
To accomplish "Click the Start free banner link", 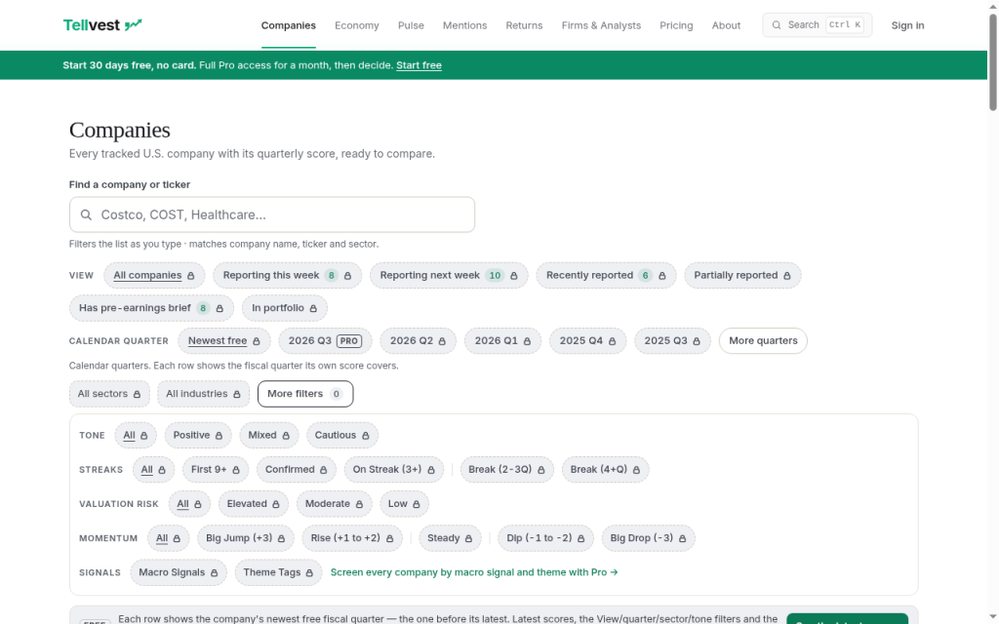I will [x=419, y=65].
